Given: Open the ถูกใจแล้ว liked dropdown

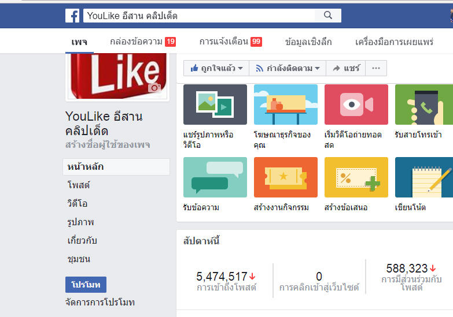Looking at the screenshot, I should pyautogui.click(x=216, y=68).
